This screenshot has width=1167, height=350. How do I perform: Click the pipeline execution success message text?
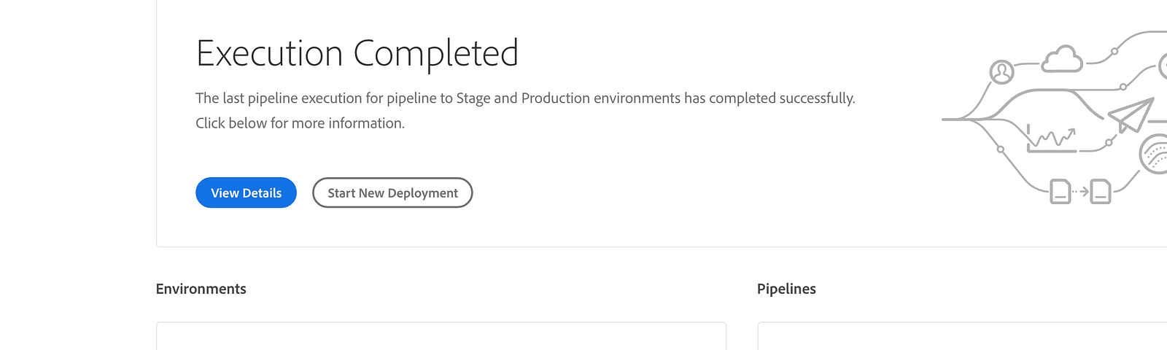point(525,98)
